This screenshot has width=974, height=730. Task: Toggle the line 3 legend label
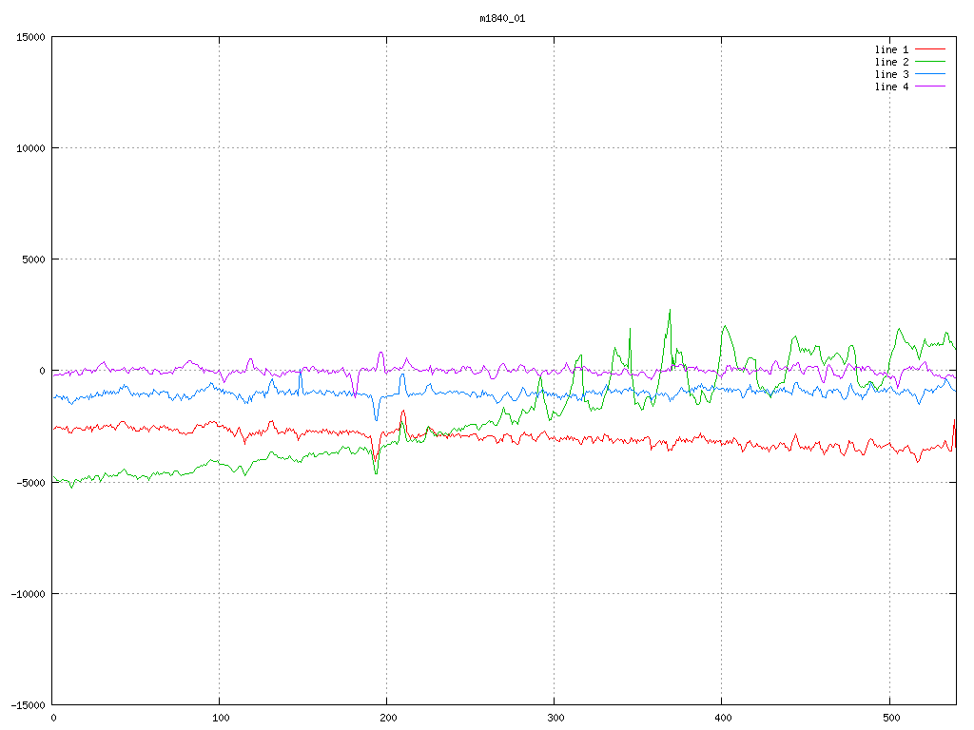tap(891, 74)
